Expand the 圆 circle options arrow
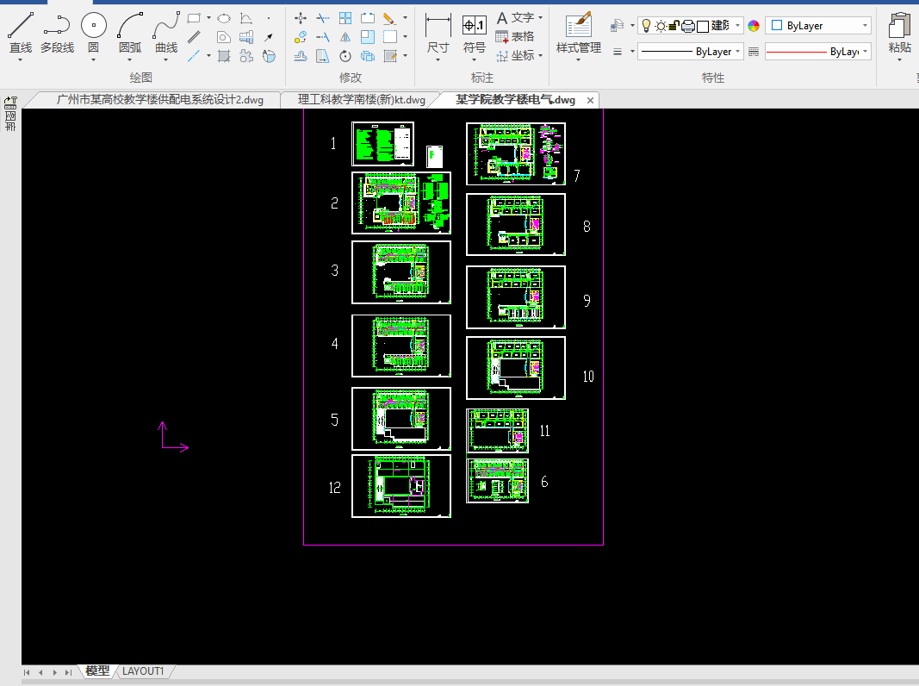 [93, 59]
